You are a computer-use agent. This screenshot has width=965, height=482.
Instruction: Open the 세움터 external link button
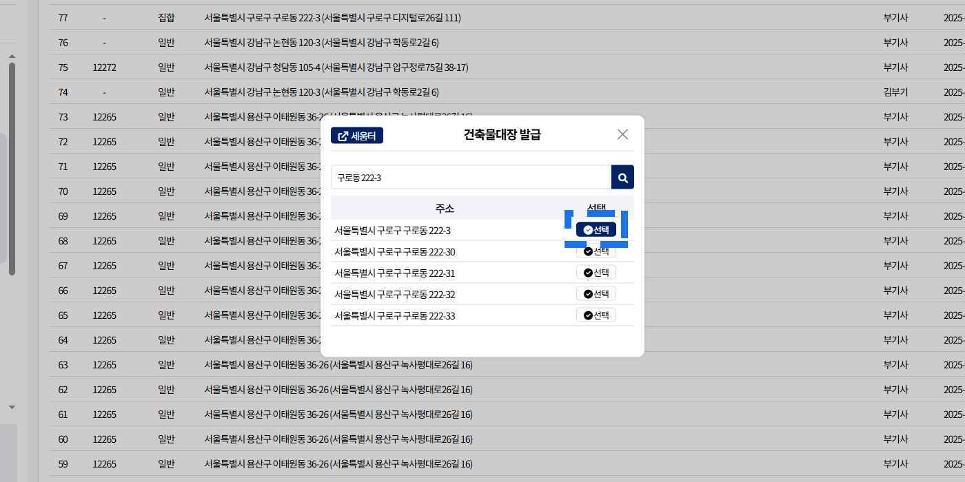pos(357,136)
